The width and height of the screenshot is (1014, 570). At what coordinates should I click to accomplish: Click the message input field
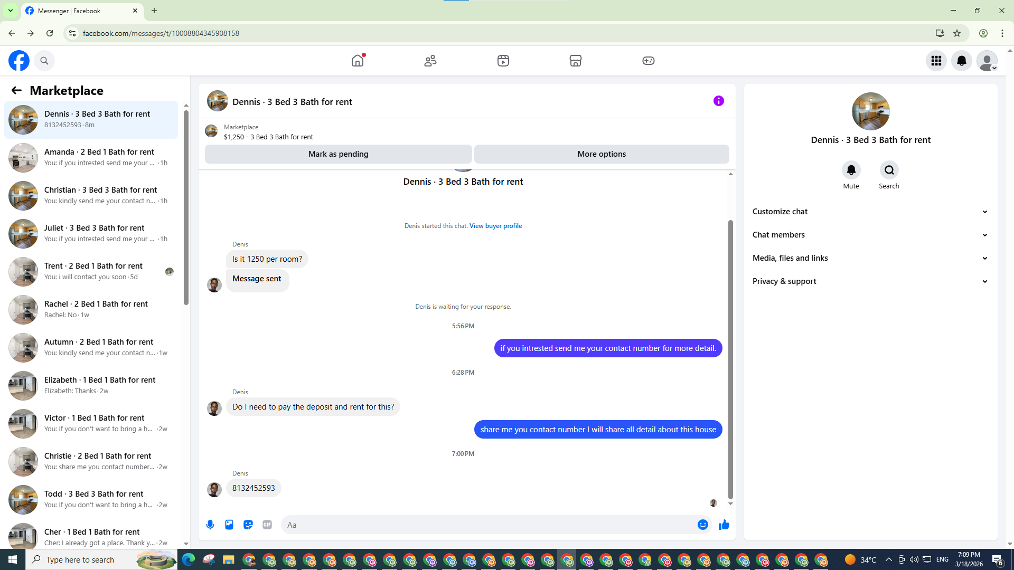pos(489,525)
